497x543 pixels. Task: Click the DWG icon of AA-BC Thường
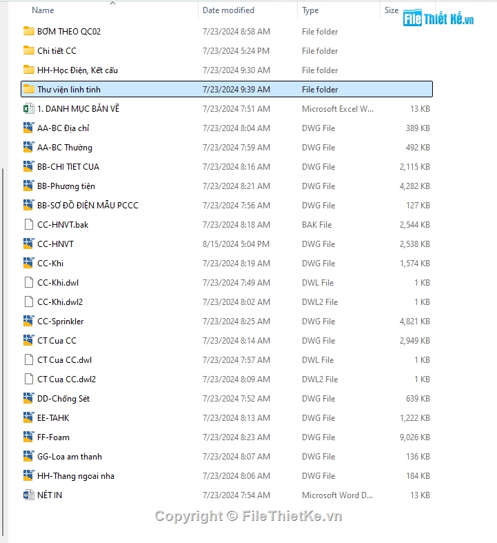pyautogui.click(x=29, y=147)
